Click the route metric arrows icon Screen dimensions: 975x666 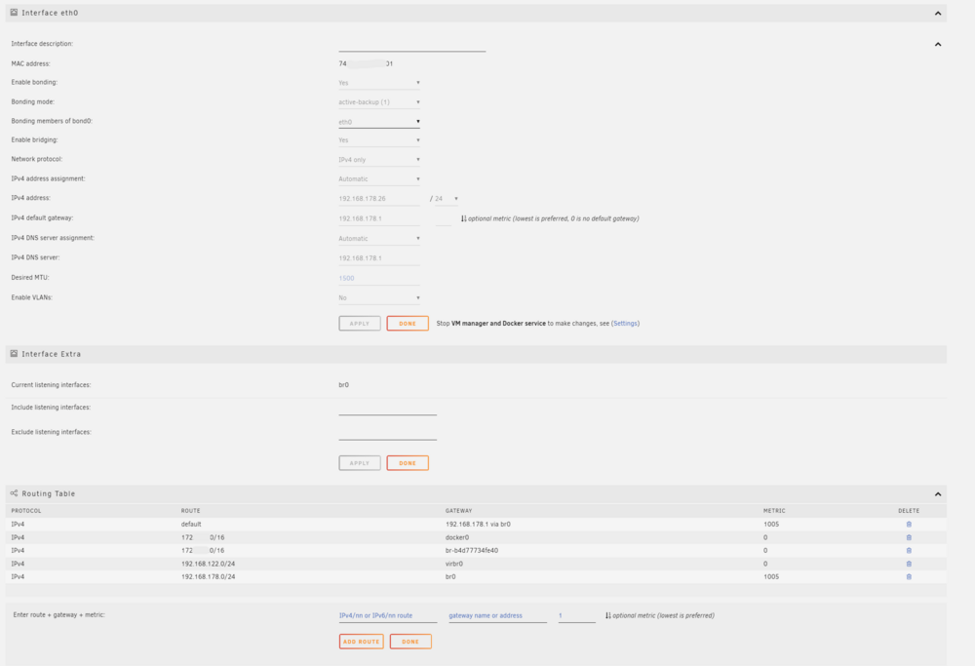[608, 615]
